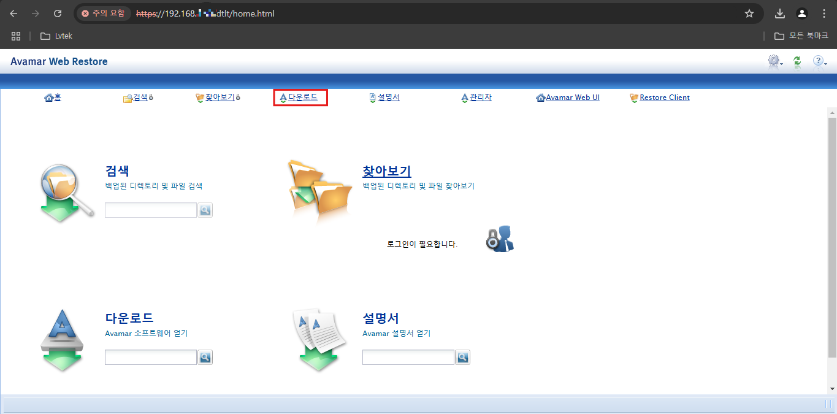
Task: Click the home icon beside 홈
Action: click(x=49, y=98)
